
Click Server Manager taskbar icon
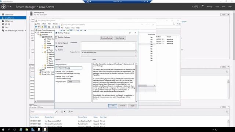pos(33,129)
